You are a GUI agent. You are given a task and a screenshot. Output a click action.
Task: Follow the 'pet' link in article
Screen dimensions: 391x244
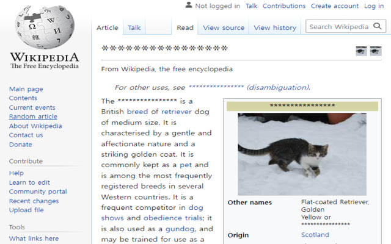(186, 165)
